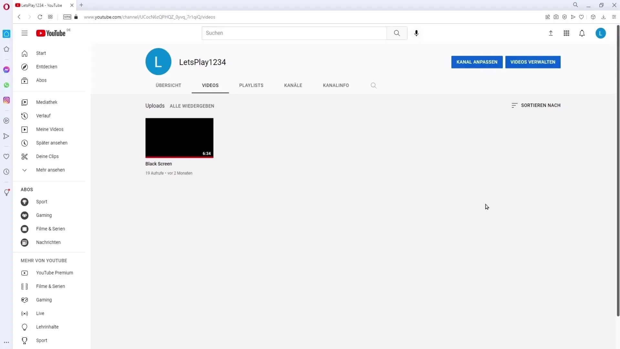
Task: Click the VIDEOS VERWALTEN button
Action: [x=533, y=62]
